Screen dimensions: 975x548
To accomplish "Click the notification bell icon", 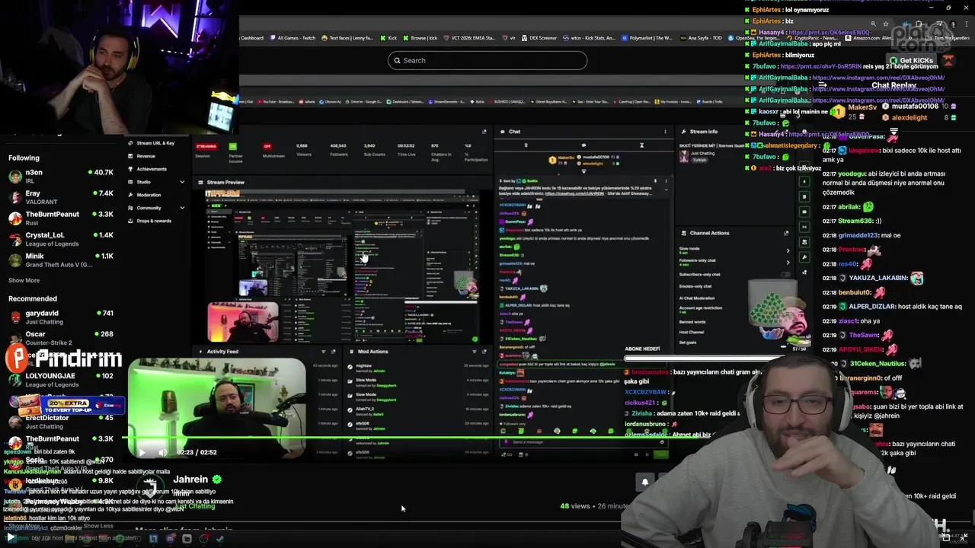I will click(645, 482).
